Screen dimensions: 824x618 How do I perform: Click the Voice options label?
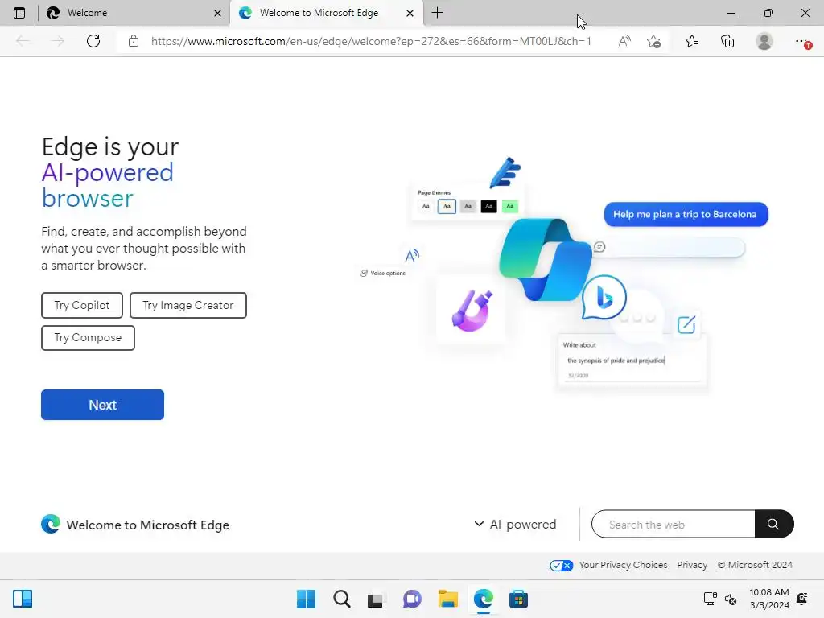tap(388, 274)
